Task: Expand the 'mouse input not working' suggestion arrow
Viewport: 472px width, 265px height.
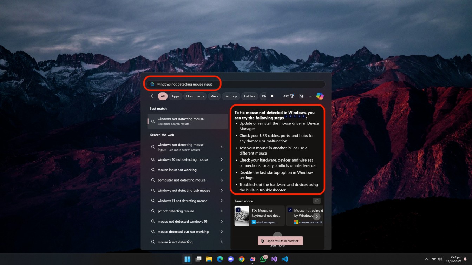Action: pos(222,170)
